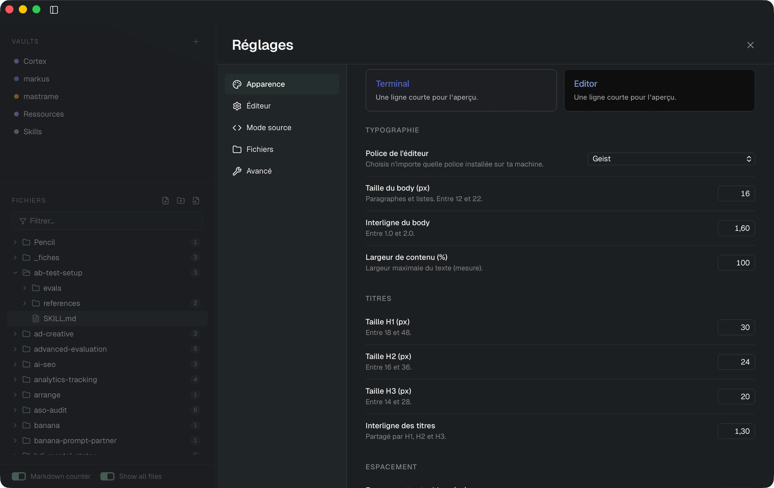Open the Apparence settings tab

click(282, 84)
